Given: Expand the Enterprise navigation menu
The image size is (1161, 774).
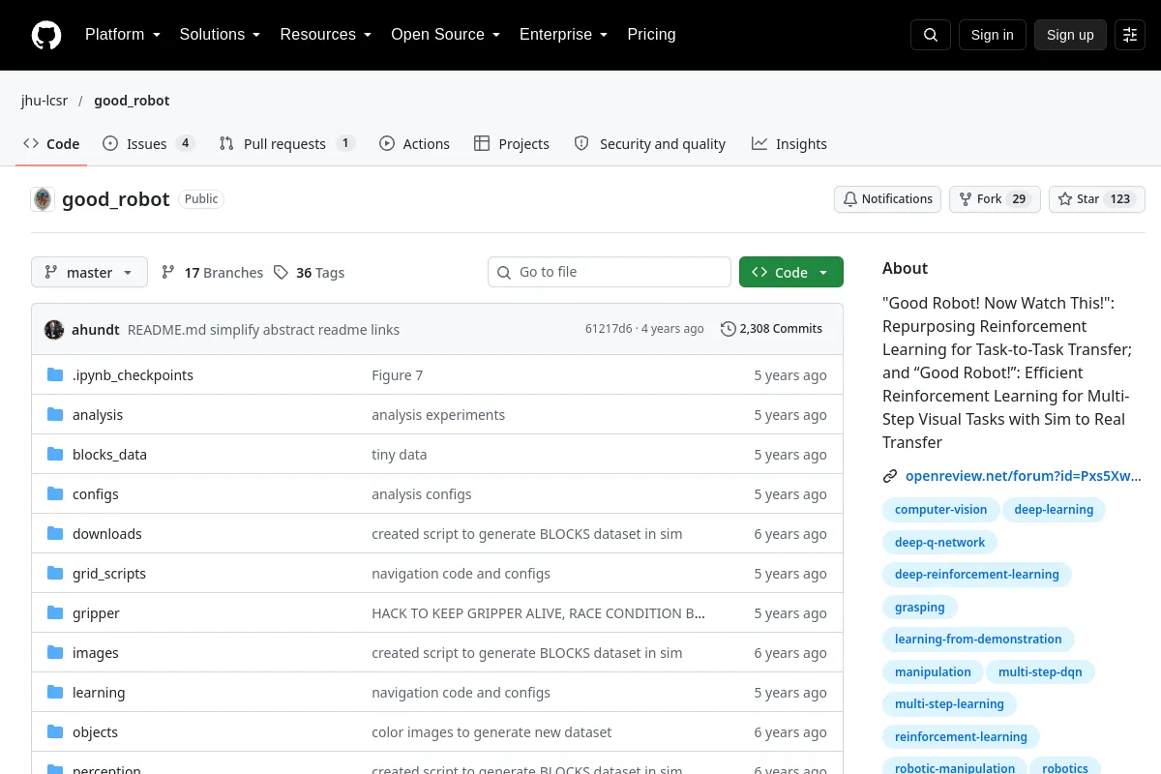Looking at the screenshot, I should tap(564, 35).
